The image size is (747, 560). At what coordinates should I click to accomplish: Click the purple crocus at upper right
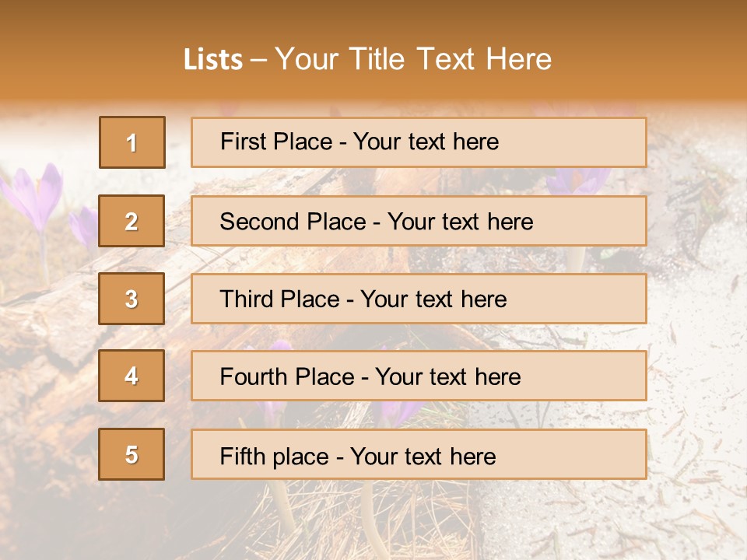(x=577, y=182)
